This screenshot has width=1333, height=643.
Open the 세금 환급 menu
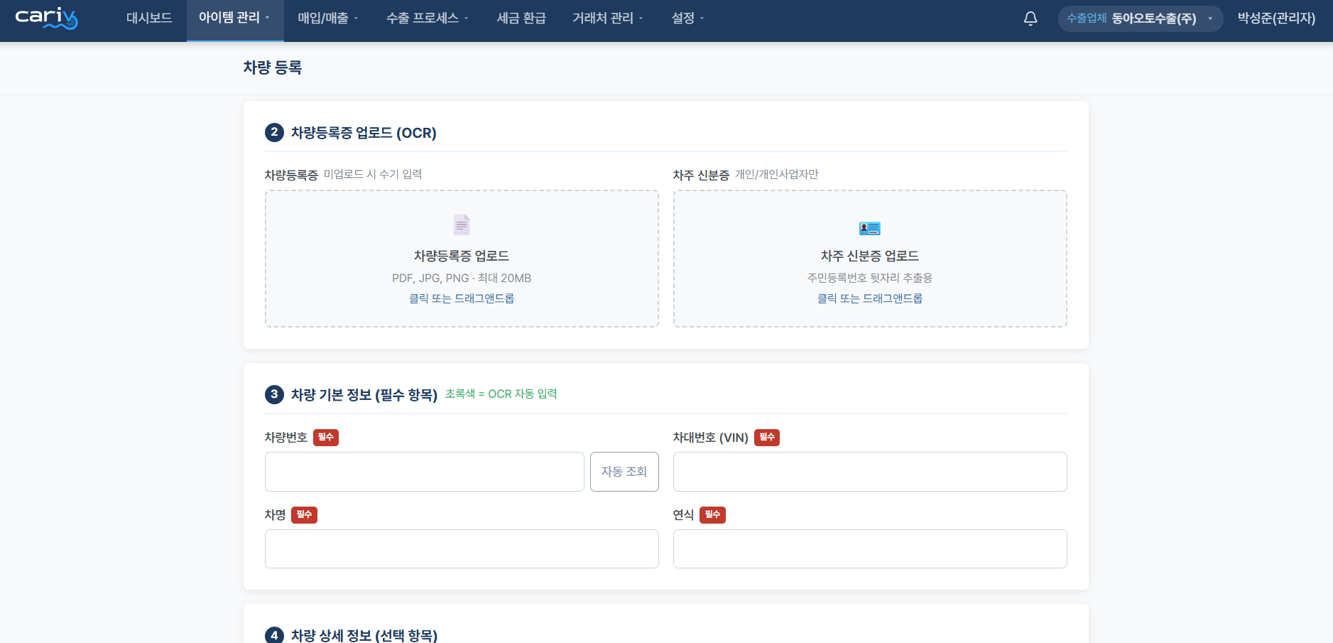pos(521,18)
